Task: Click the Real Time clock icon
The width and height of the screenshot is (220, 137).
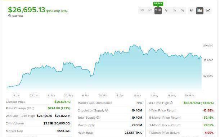Action: [x=9, y=16]
